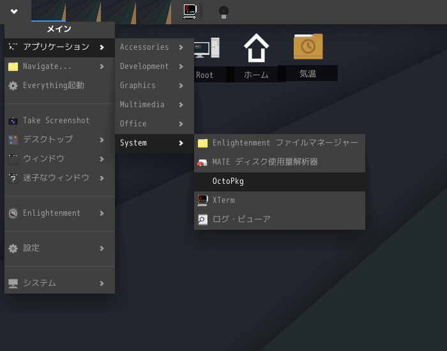Screen dimensions: 447x351
Task: Click XTerm text in System submenu
Action: click(x=223, y=200)
